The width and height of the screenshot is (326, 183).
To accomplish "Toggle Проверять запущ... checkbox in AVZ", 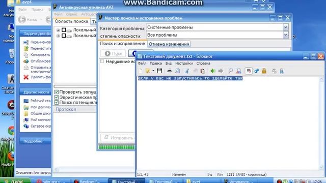I will (57, 92).
